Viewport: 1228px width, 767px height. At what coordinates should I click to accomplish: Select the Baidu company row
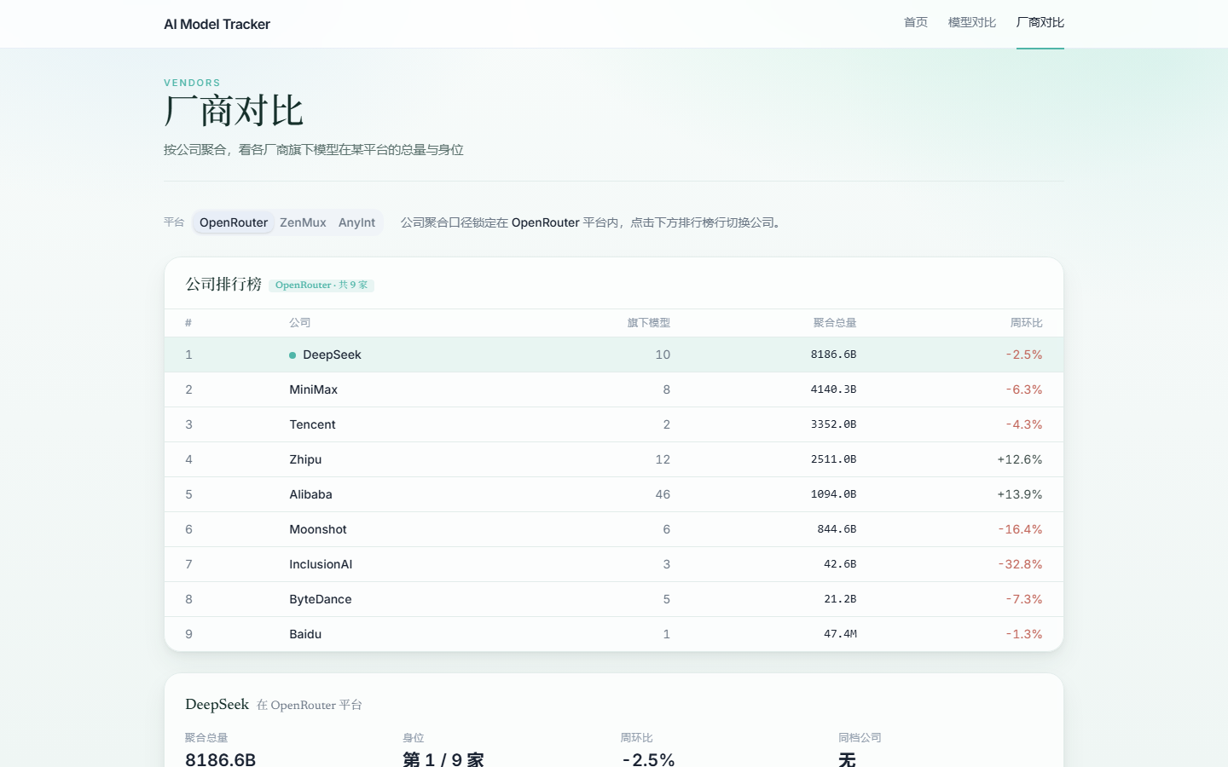[x=614, y=634]
